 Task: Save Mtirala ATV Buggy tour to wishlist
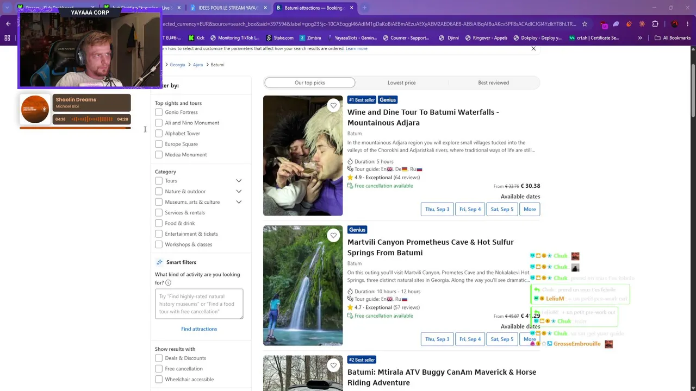coord(333,365)
